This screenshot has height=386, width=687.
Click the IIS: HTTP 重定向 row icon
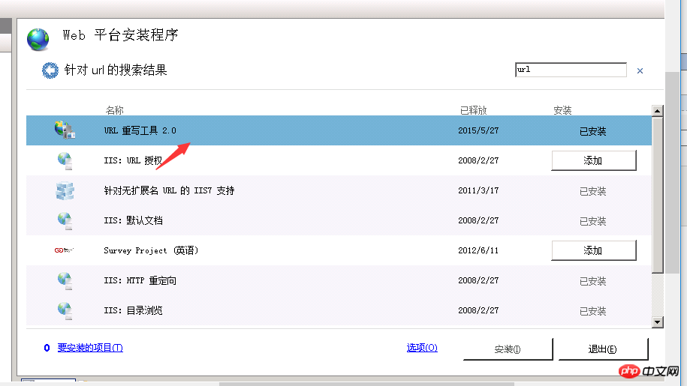point(65,280)
